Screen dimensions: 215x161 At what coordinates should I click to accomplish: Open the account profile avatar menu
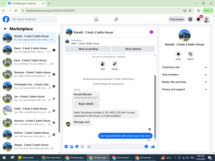click(x=206, y=19)
